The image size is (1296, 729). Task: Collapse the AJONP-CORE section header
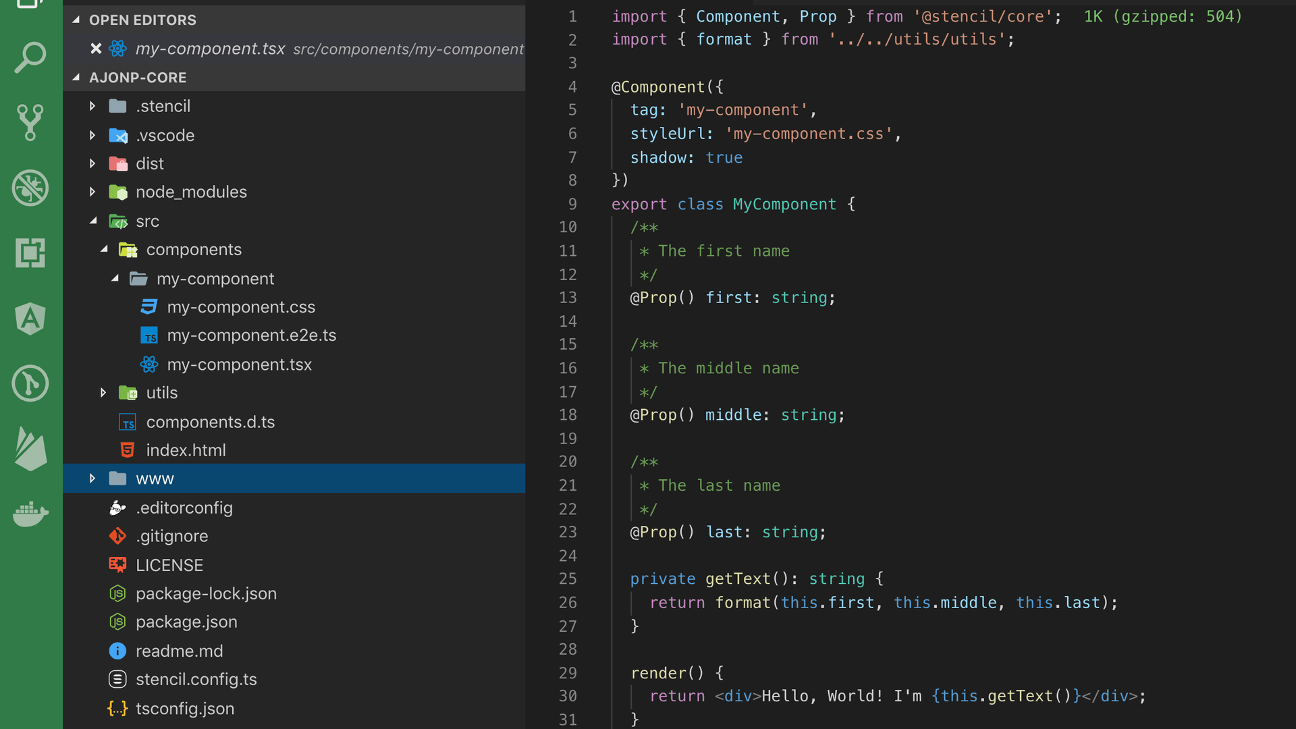click(x=138, y=78)
